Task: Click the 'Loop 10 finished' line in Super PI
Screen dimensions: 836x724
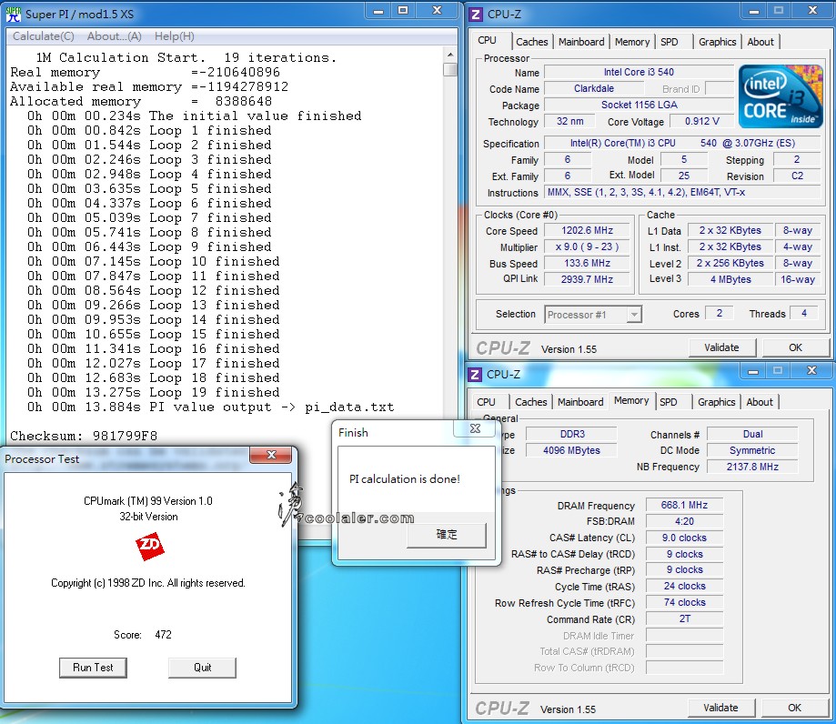Action: click(x=154, y=261)
